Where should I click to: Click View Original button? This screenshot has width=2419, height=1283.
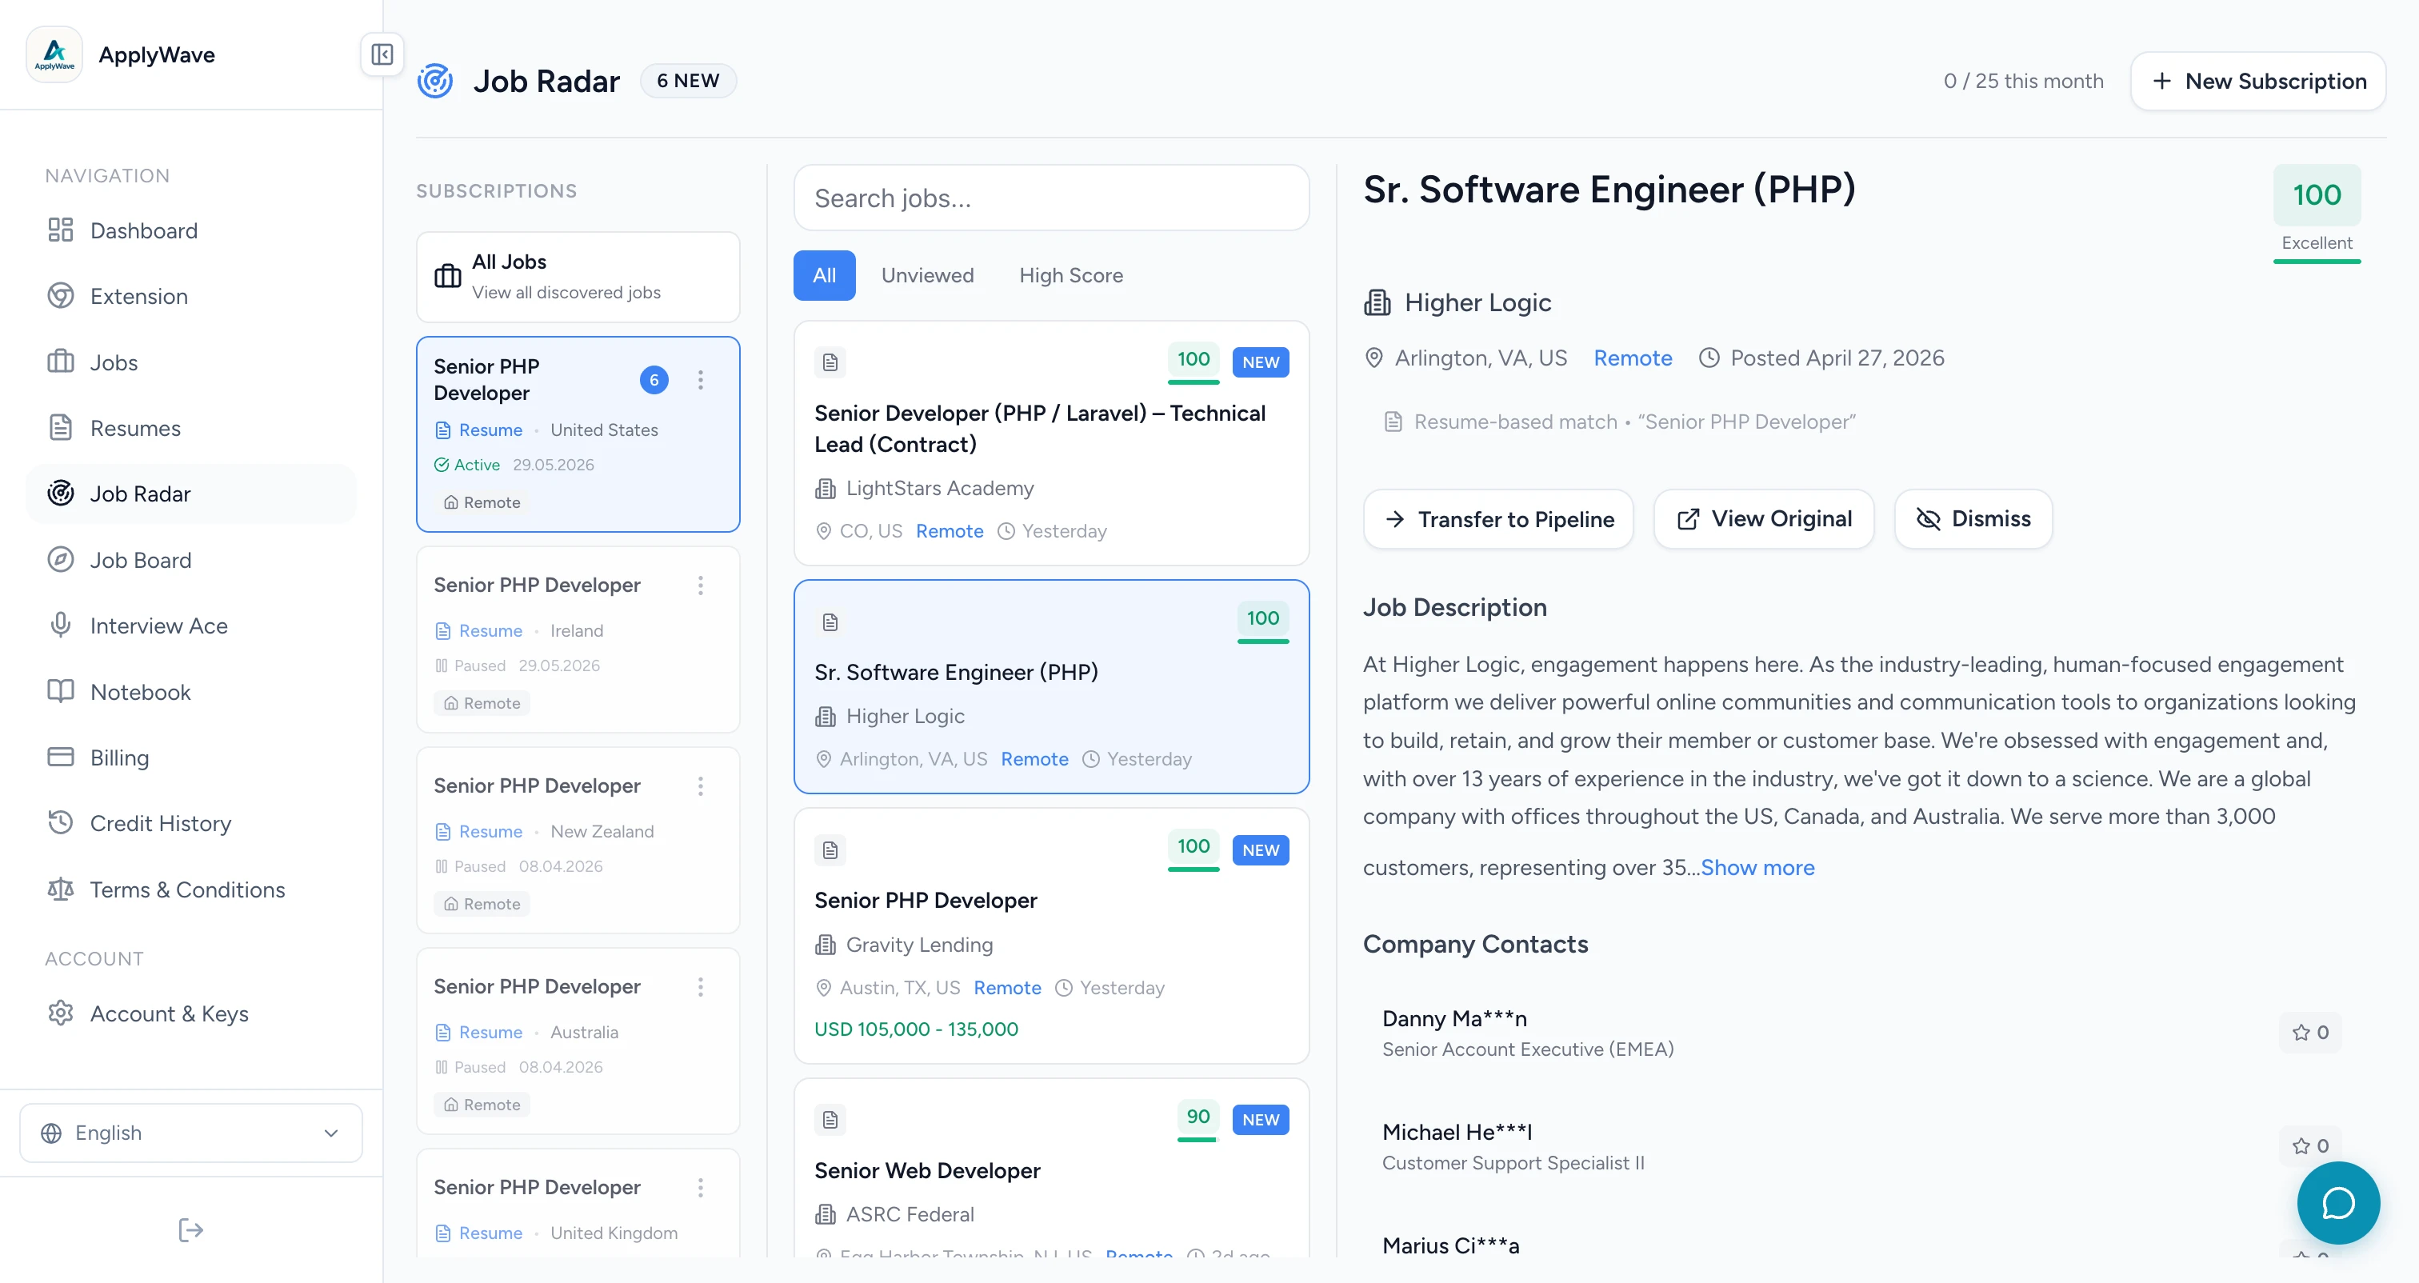click(x=1764, y=518)
